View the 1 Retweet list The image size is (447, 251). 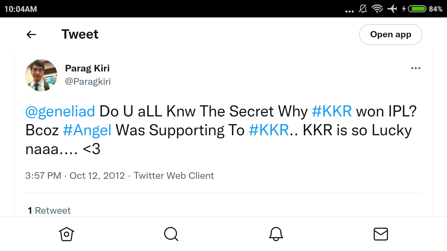click(x=49, y=211)
